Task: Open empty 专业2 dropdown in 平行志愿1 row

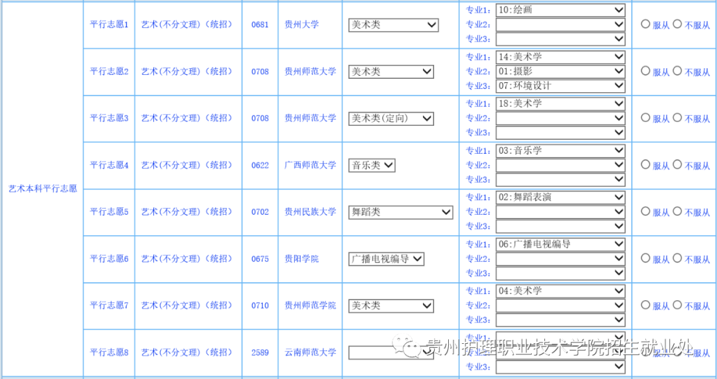Action: pos(560,25)
